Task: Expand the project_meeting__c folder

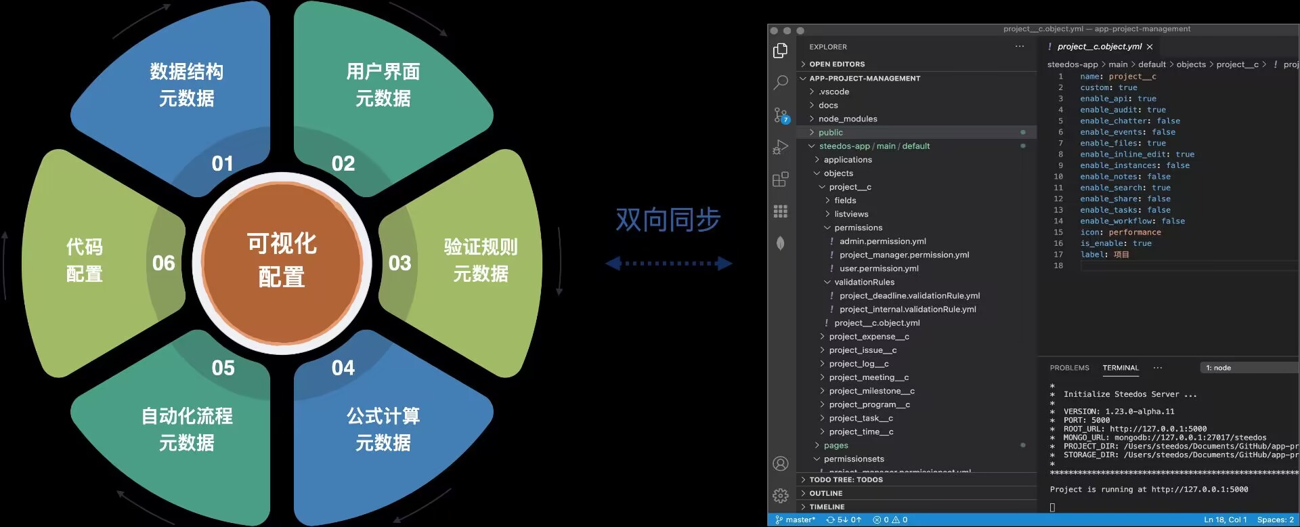Action: point(917,377)
